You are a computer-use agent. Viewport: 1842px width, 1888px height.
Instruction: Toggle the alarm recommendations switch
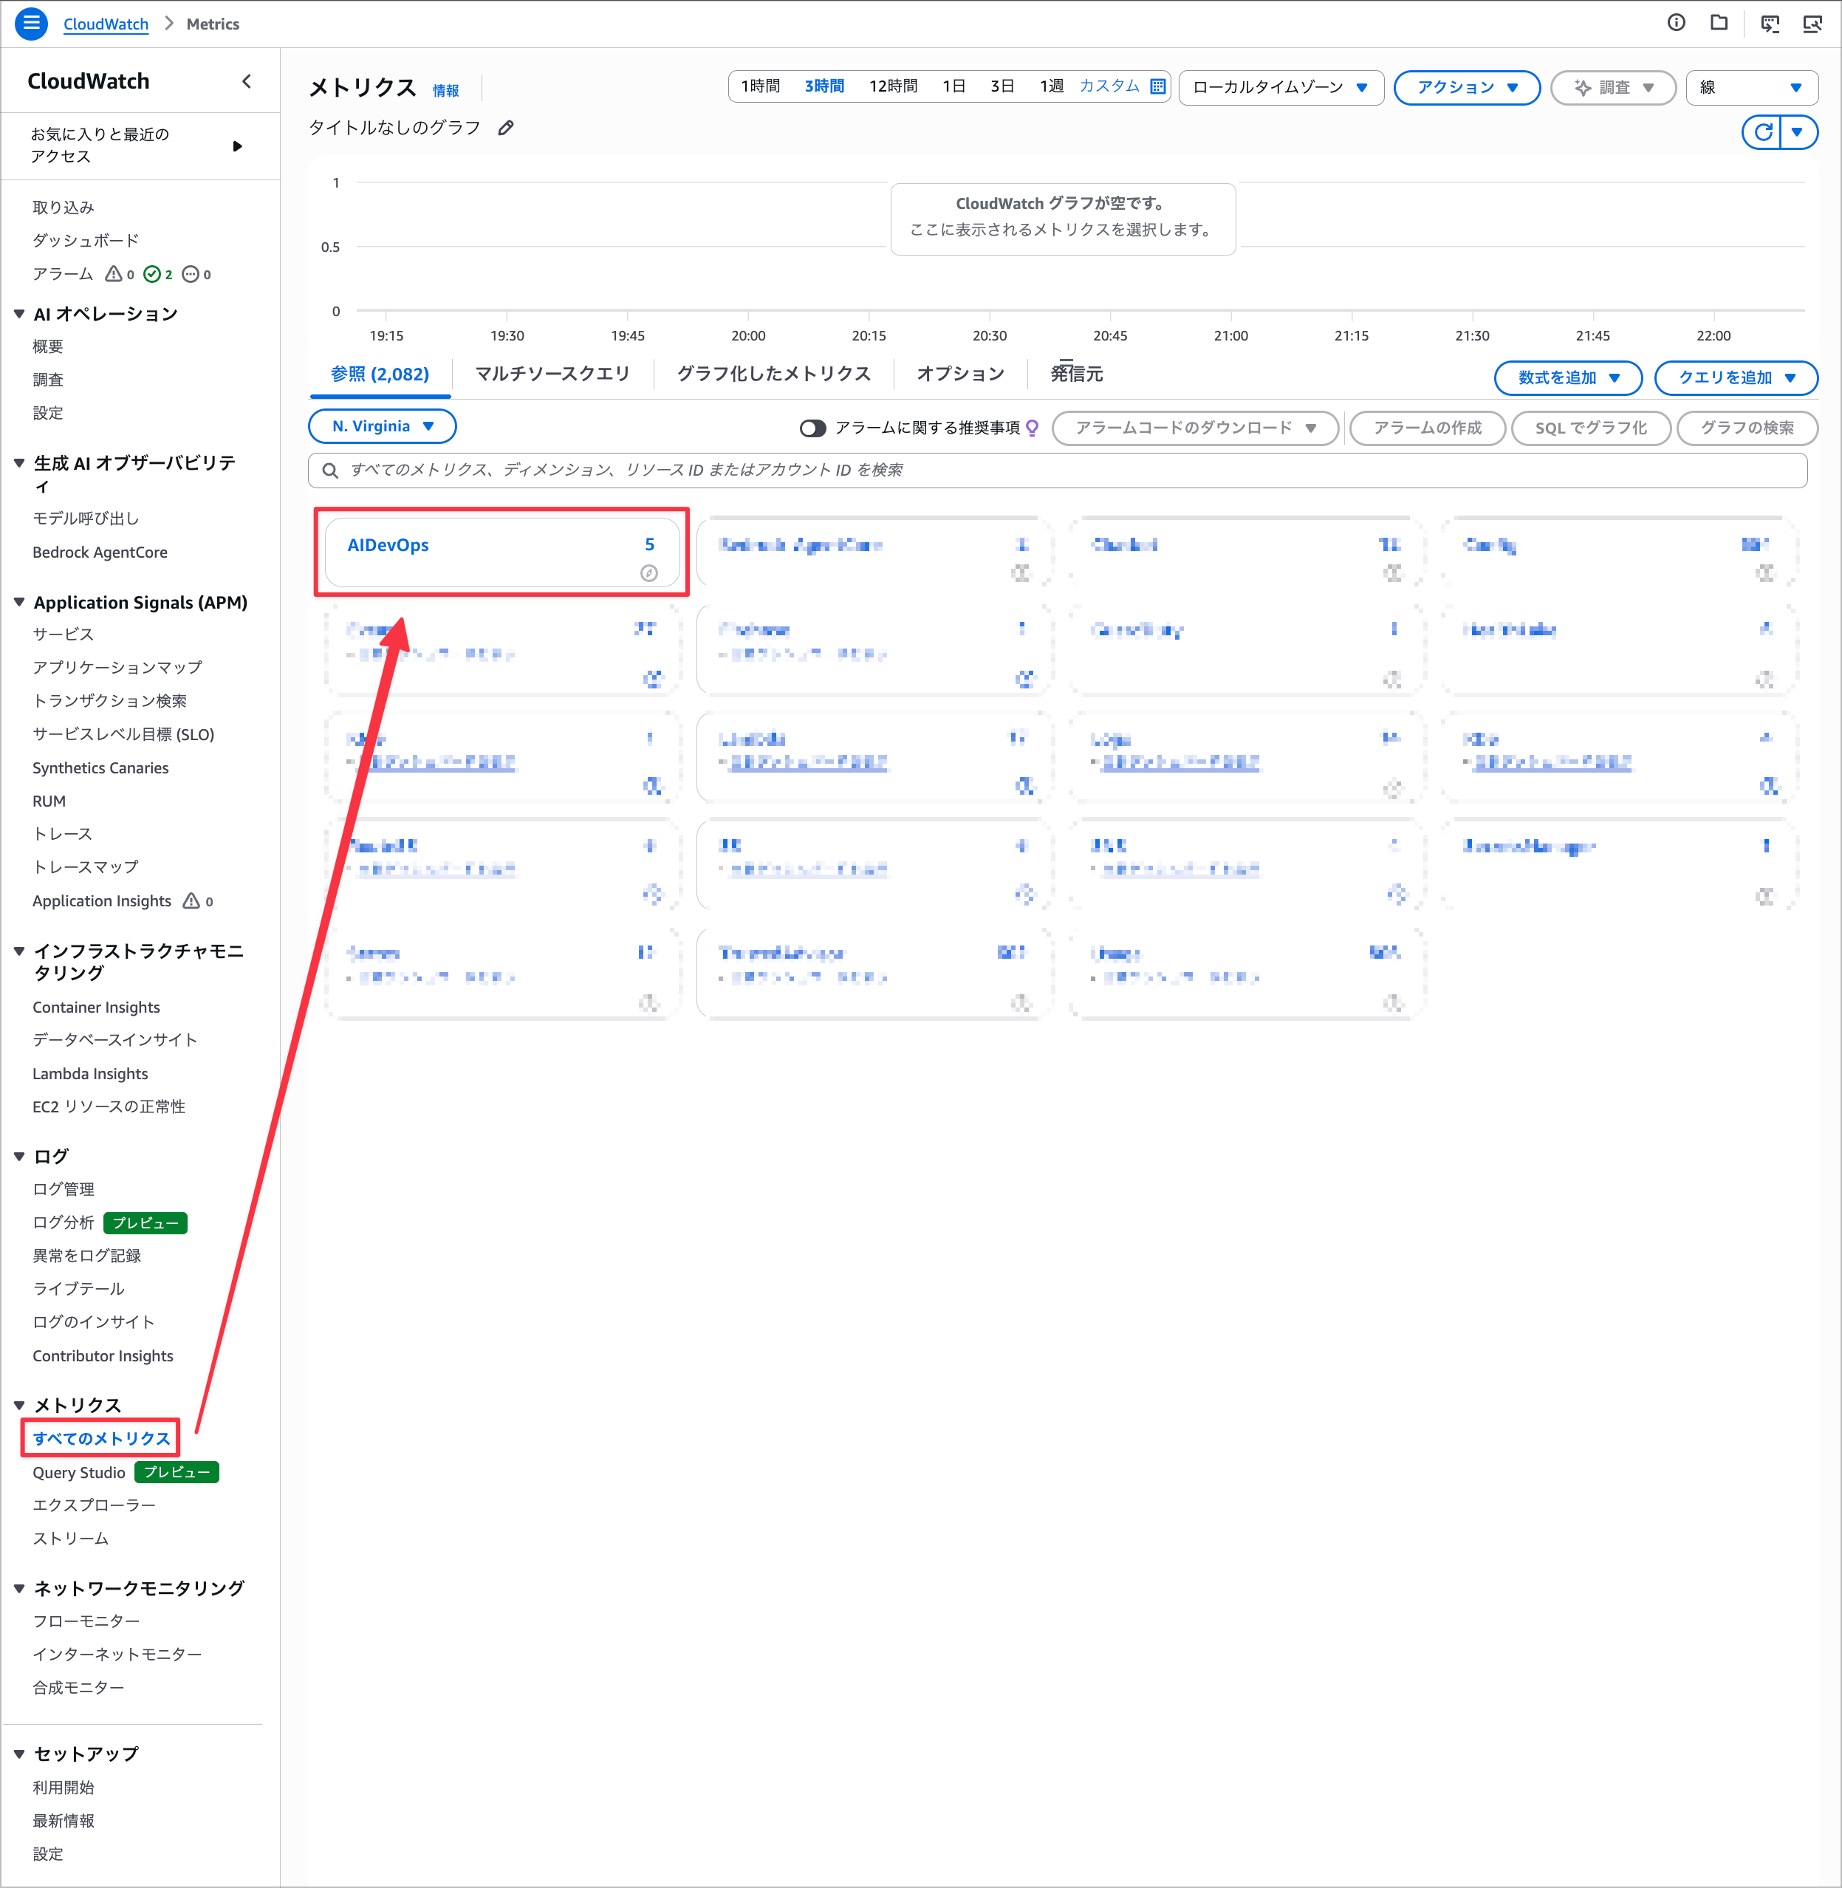pos(812,428)
